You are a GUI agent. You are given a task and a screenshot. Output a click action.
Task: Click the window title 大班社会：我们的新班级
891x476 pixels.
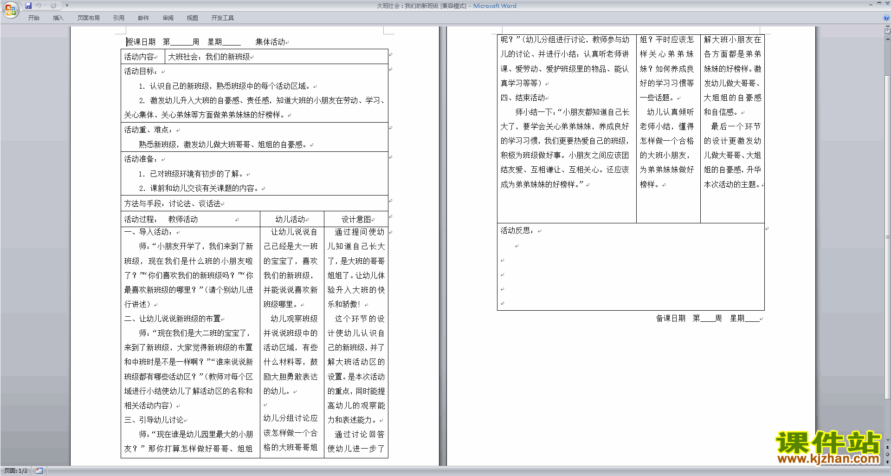(x=407, y=6)
